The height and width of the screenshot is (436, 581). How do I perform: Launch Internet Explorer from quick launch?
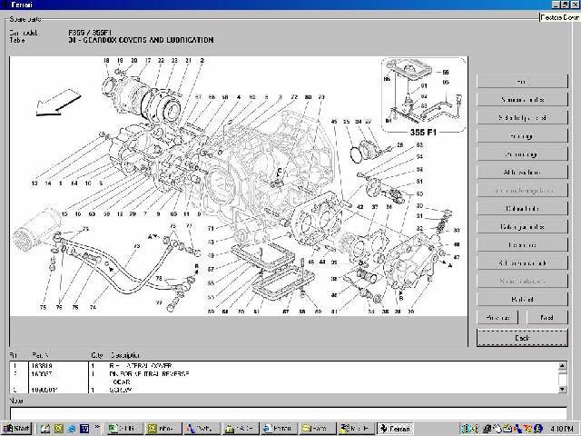pyautogui.click(x=72, y=429)
